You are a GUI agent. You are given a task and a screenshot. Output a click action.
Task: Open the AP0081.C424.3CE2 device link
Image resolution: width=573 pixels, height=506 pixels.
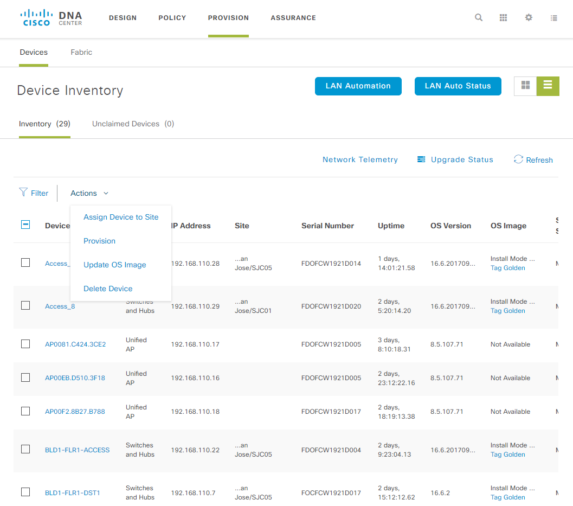point(75,344)
